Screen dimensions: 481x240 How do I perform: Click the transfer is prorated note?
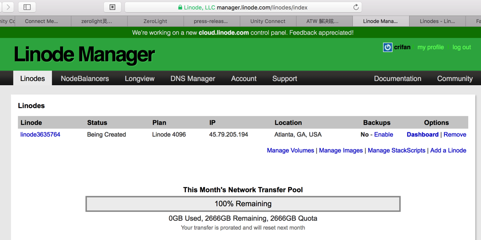pyautogui.click(x=243, y=228)
